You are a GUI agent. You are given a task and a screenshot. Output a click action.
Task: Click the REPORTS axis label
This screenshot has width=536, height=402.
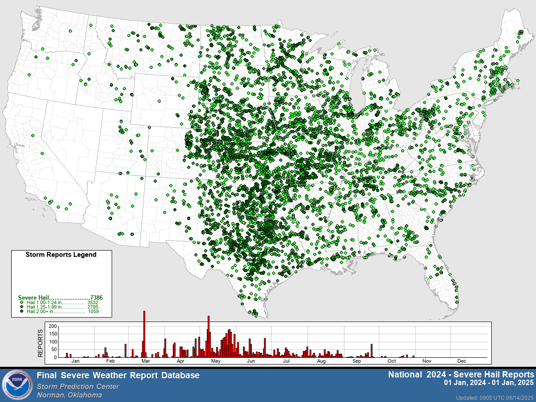[x=40, y=343]
